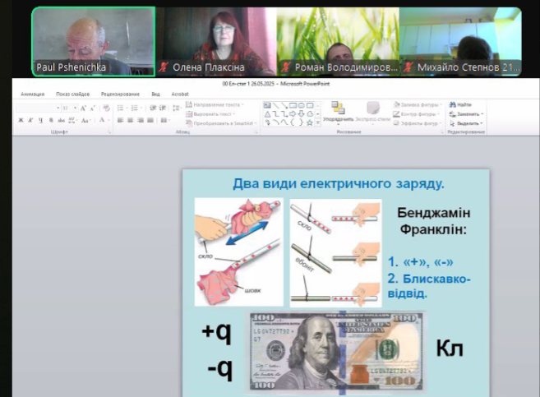Select the star shape in shapes gallery
The image size is (540, 397).
pos(311,122)
